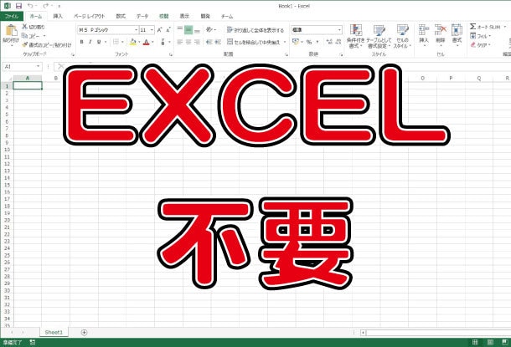Apply the yellow fill color bucket
The width and height of the screenshot is (511, 347).
pyautogui.click(x=133, y=42)
